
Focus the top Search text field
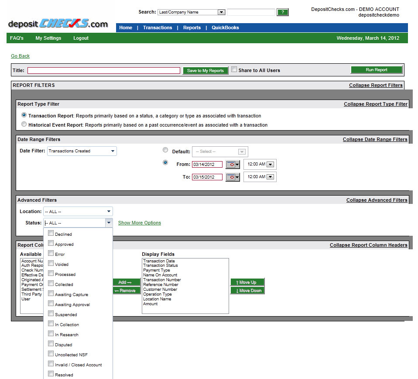coord(251,12)
